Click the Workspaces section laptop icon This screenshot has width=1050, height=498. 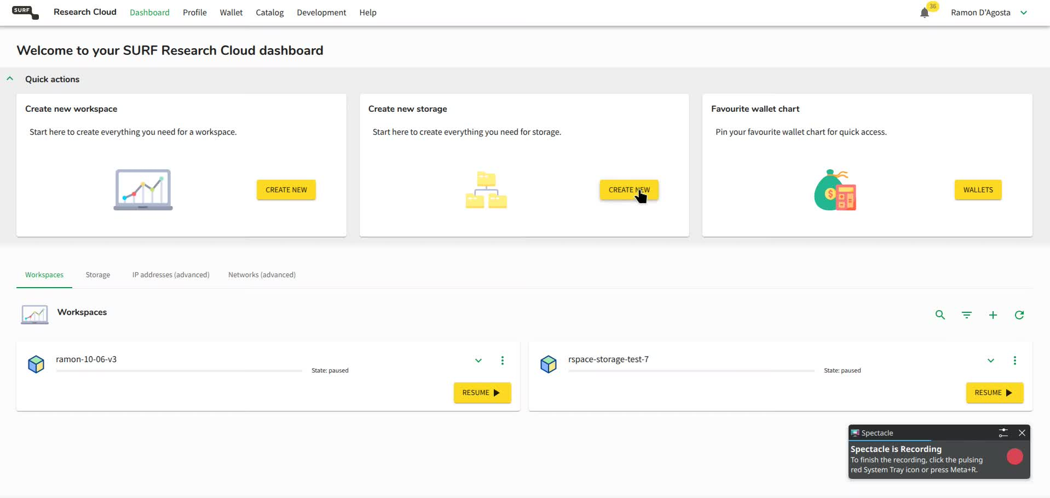[34, 314]
